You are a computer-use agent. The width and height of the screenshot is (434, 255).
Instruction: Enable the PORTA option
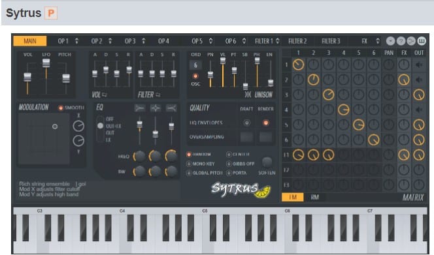pyautogui.click(x=229, y=173)
